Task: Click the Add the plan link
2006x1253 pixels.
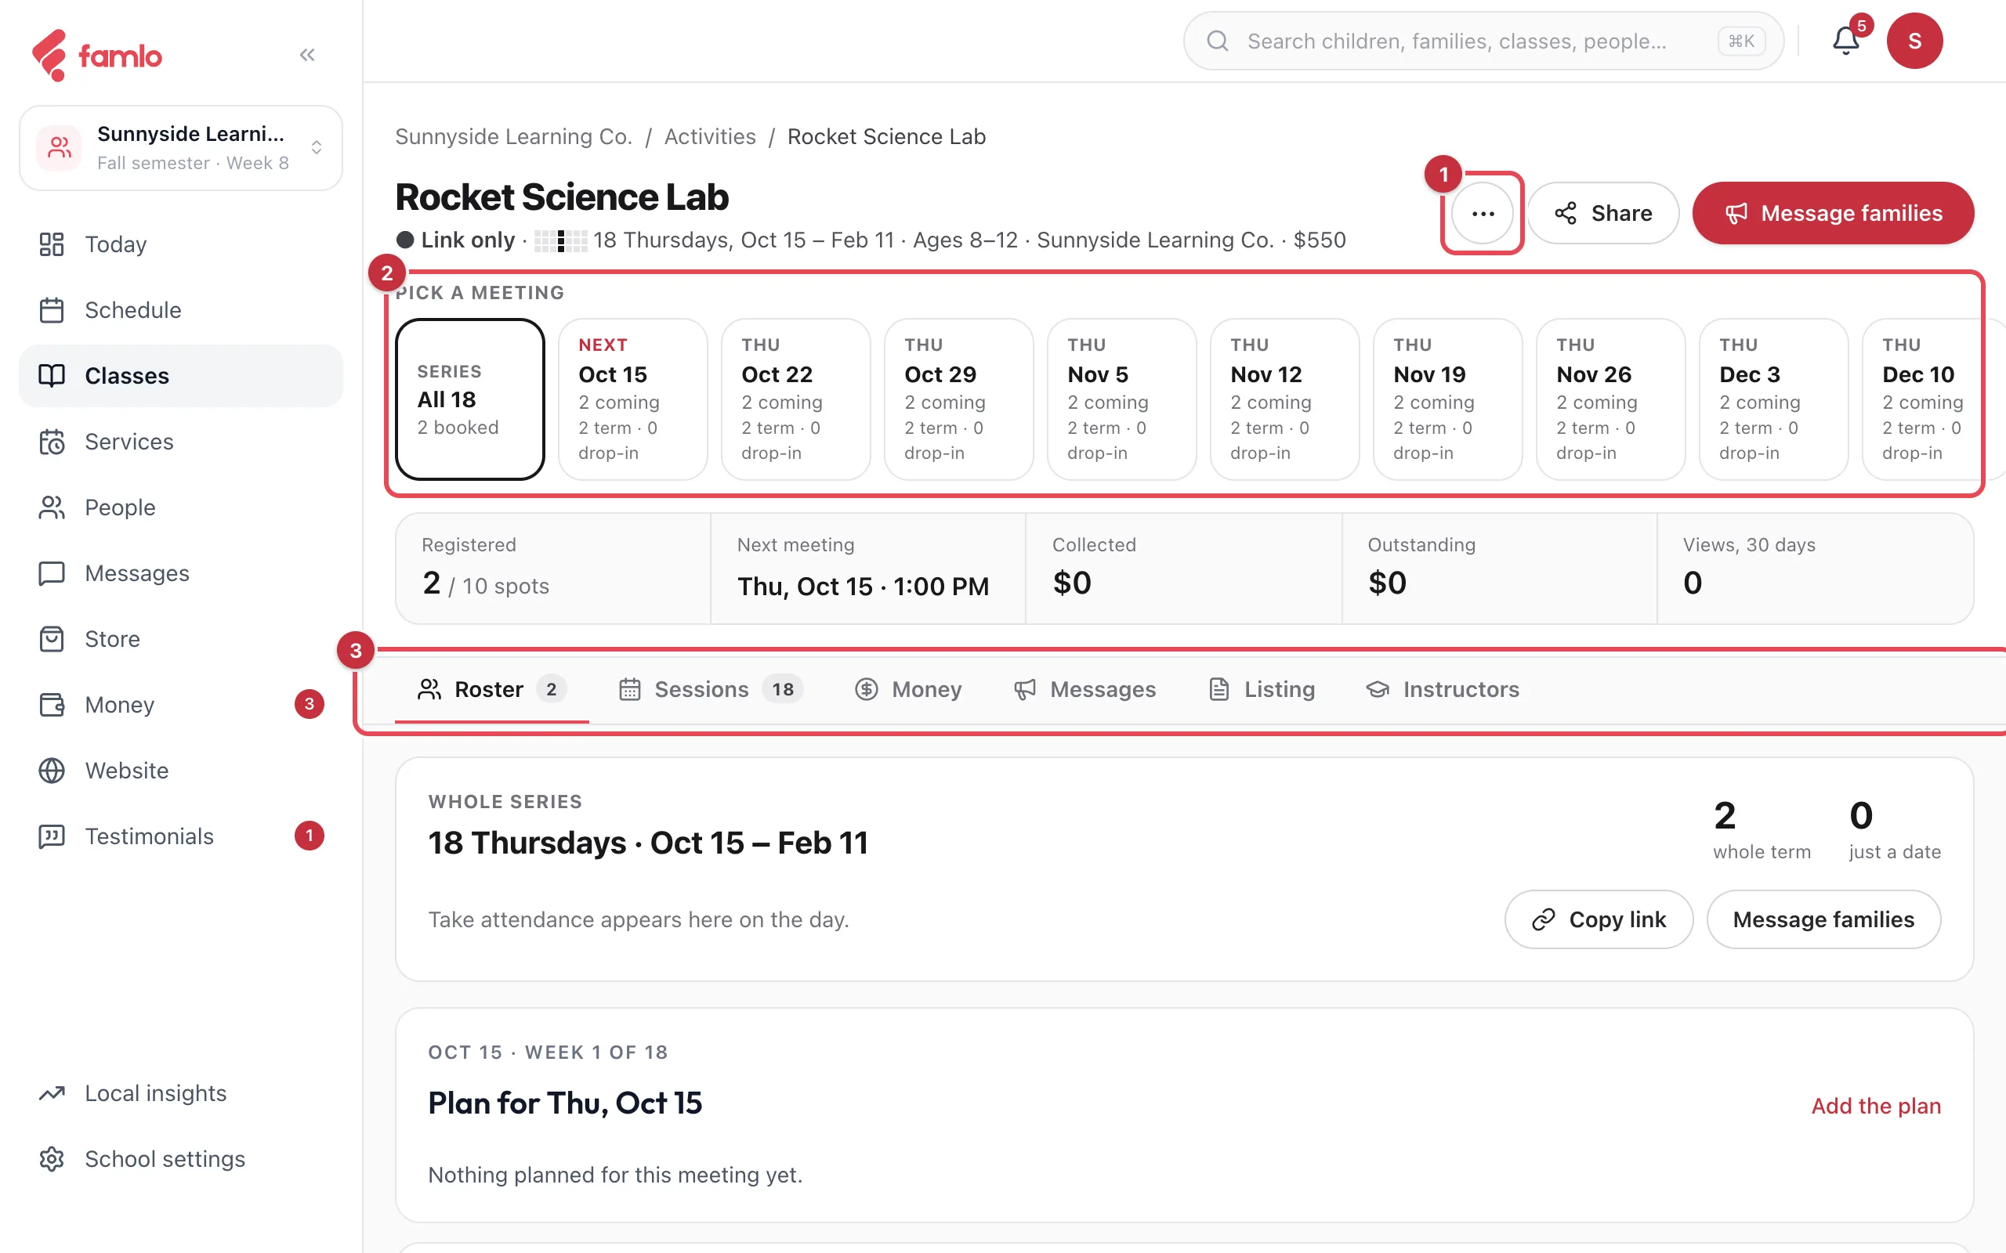Action: 1876,1106
